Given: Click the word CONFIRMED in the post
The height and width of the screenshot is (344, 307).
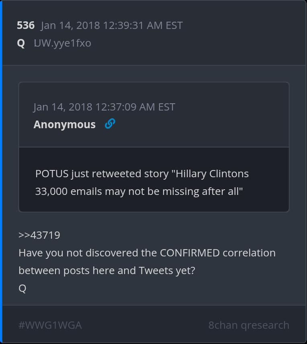Looking at the screenshot, I should coord(190,253).
